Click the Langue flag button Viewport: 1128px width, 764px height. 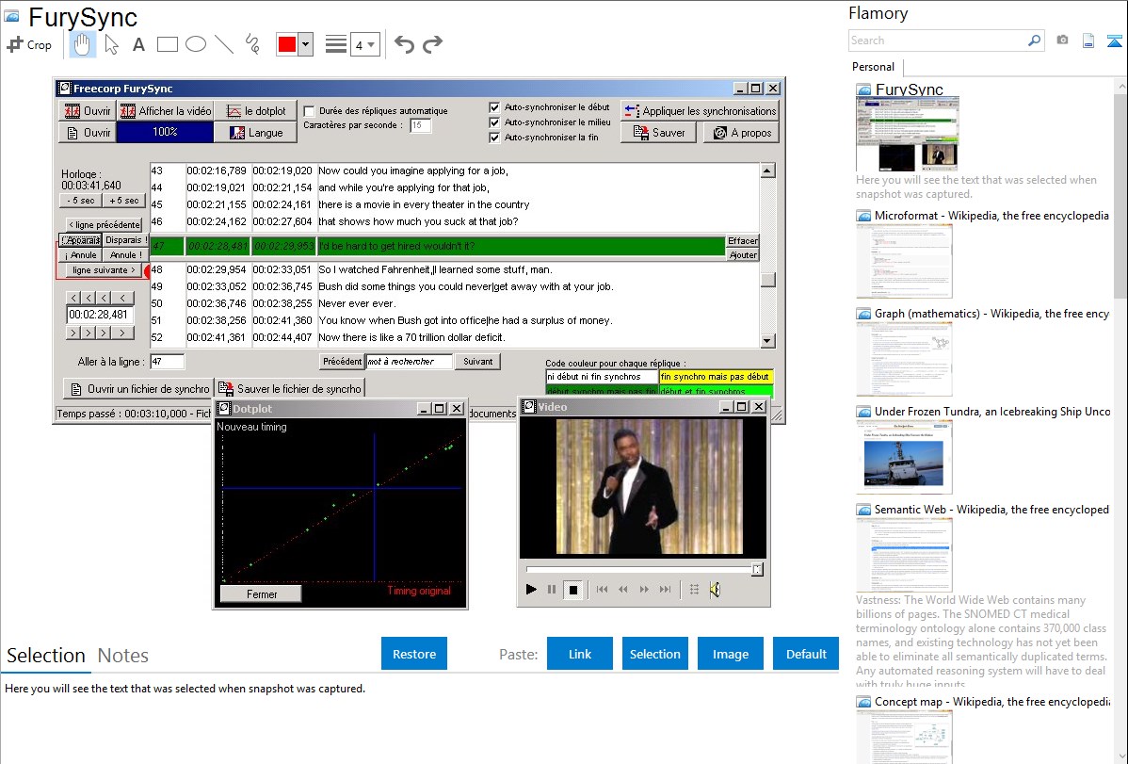[x=255, y=133]
